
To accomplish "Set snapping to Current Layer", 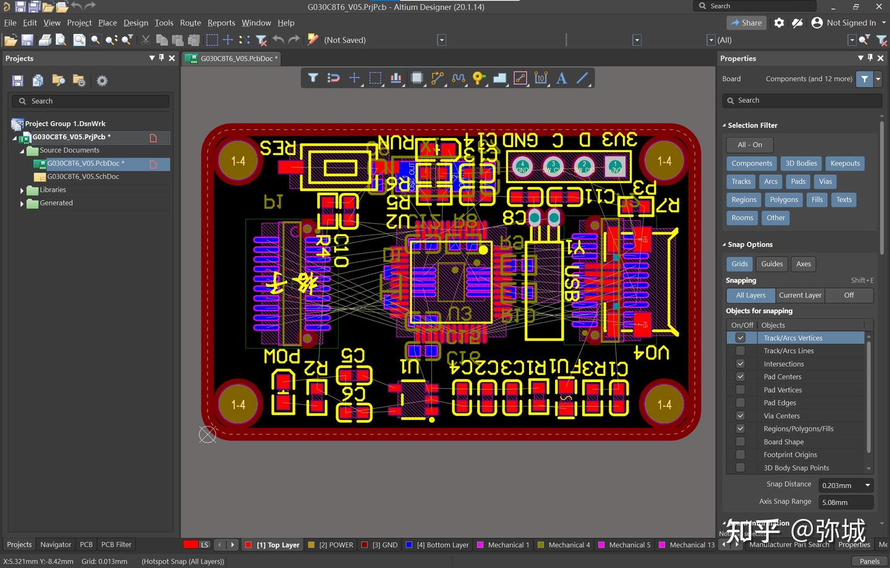I will point(800,295).
